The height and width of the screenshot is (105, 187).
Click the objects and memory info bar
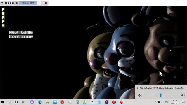(28, 3)
